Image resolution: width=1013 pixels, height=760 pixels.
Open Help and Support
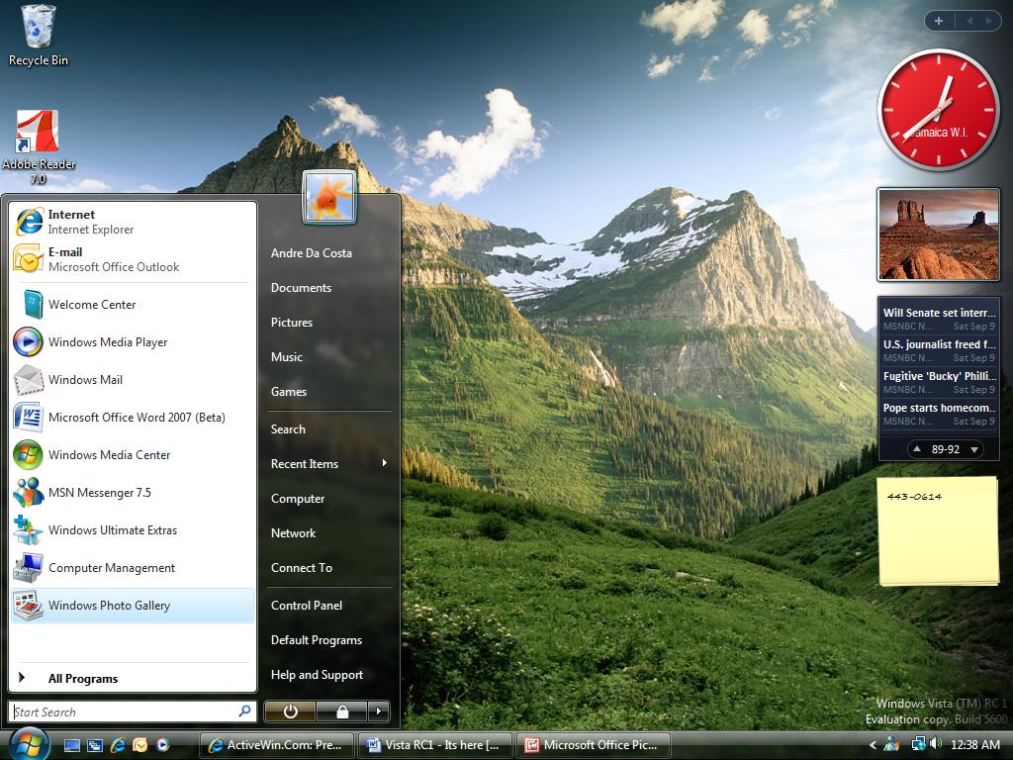click(x=328, y=675)
